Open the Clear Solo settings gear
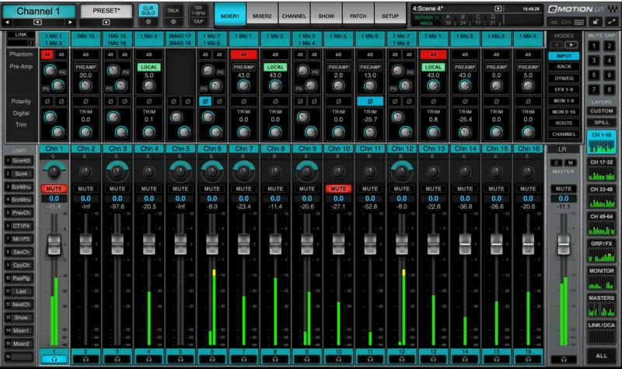The image size is (622, 369). 148,23
